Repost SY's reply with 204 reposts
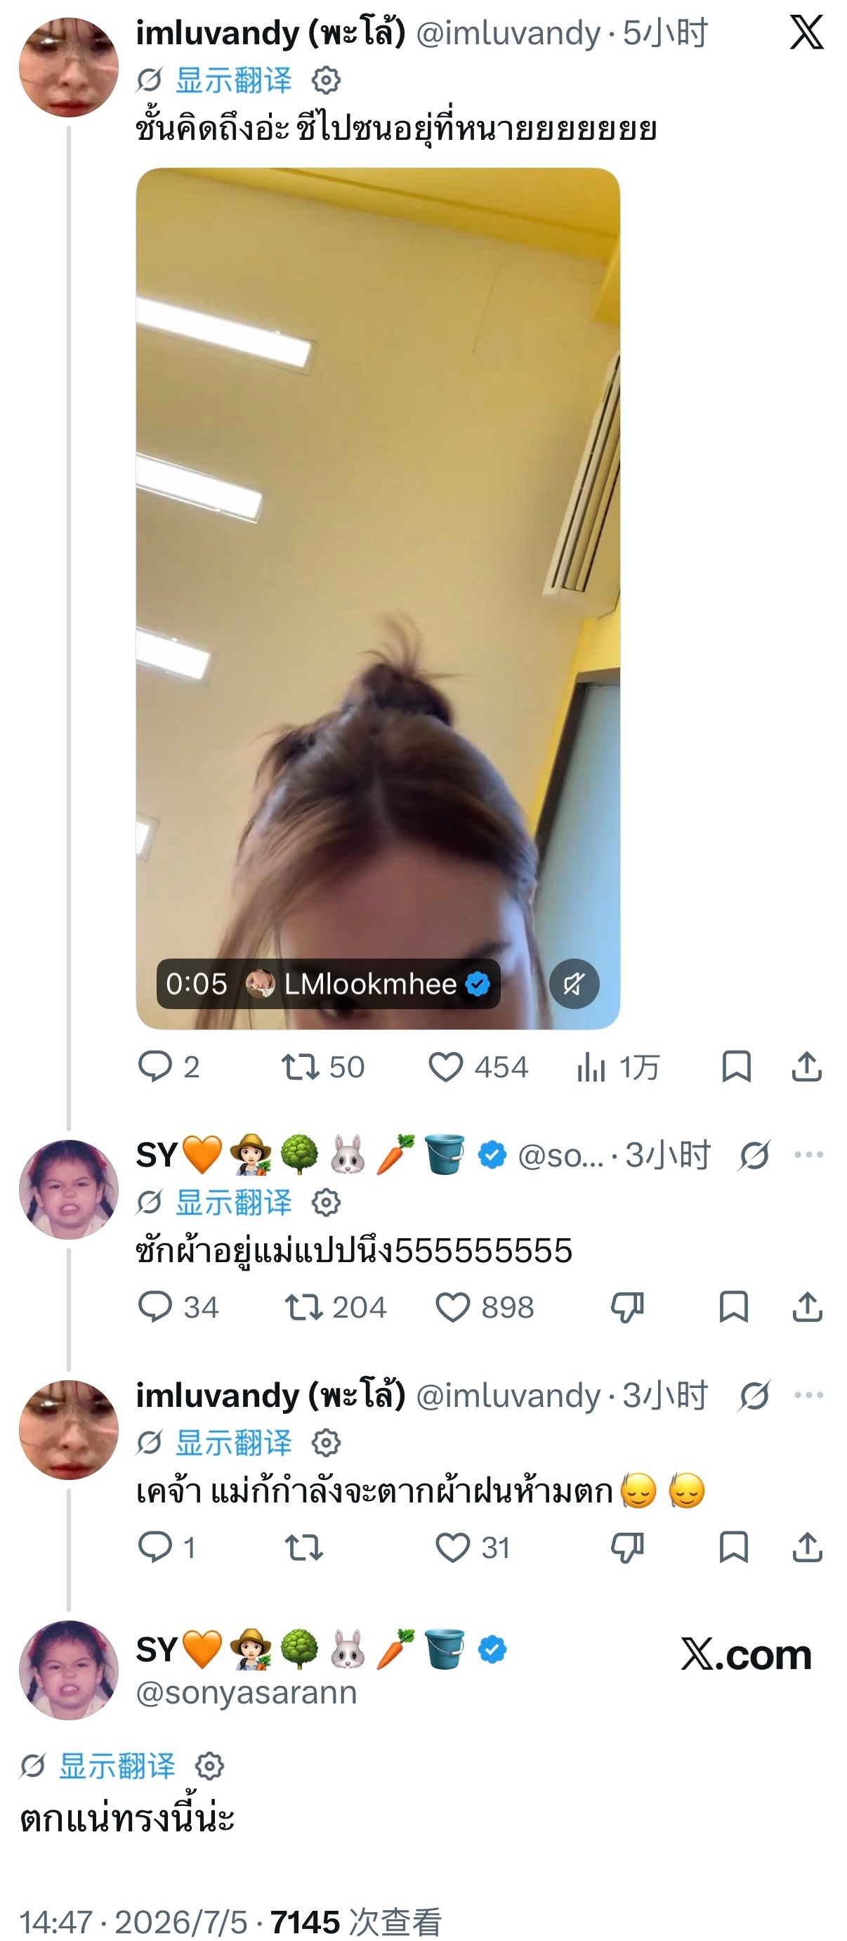The width and height of the screenshot is (847, 1941). pos(335,1306)
